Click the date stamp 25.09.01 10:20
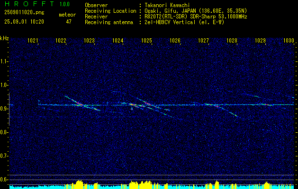This screenshot has height=189, width=298. coord(24,22)
